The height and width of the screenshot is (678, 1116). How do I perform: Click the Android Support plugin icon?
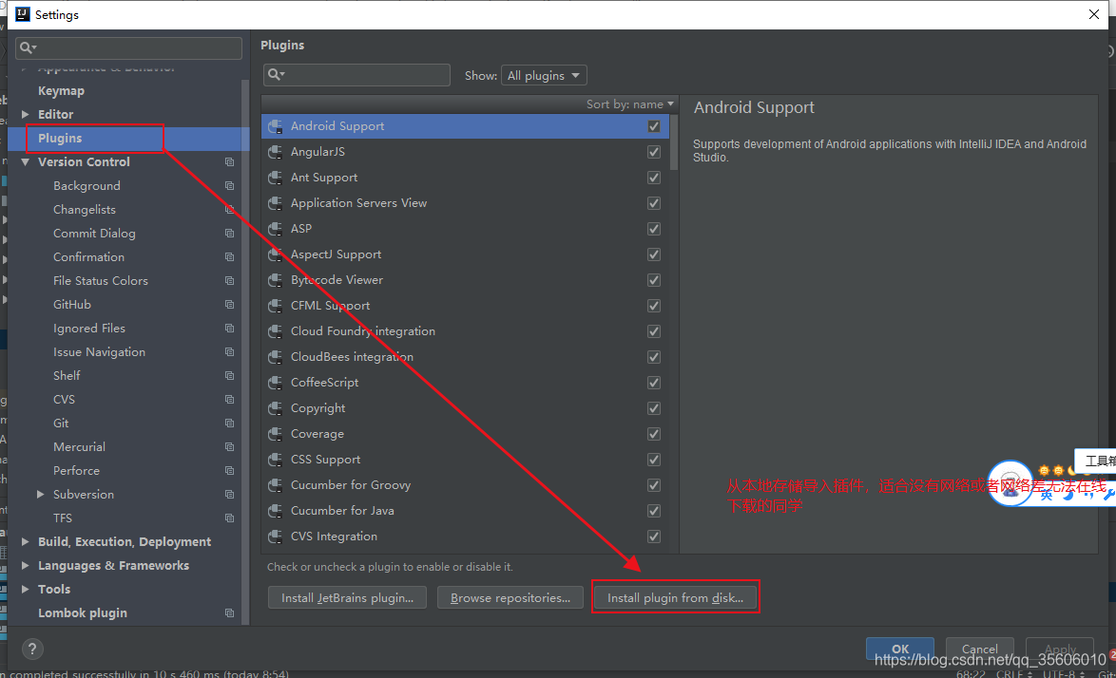(x=276, y=126)
